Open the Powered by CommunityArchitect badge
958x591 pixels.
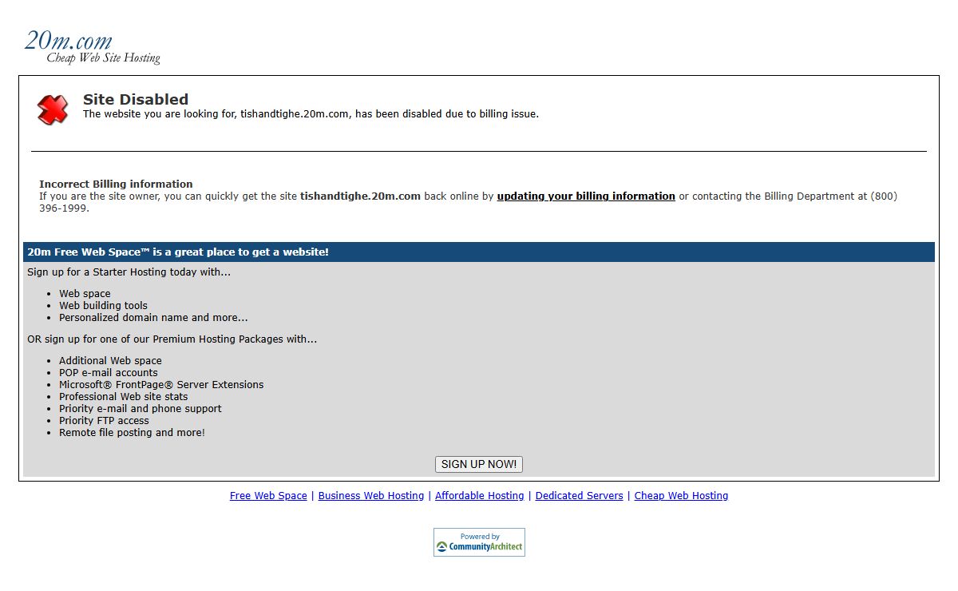click(479, 542)
